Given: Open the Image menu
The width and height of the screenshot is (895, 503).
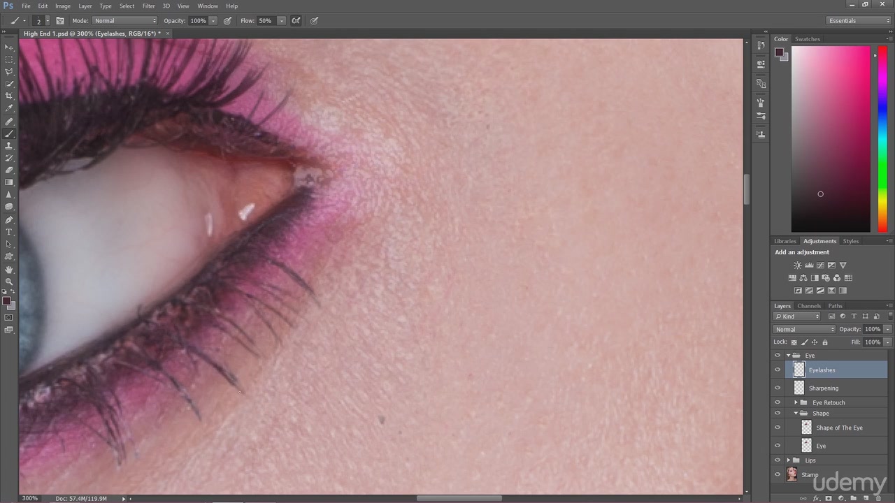Looking at the screenshot, I should [x=63, y=6].
